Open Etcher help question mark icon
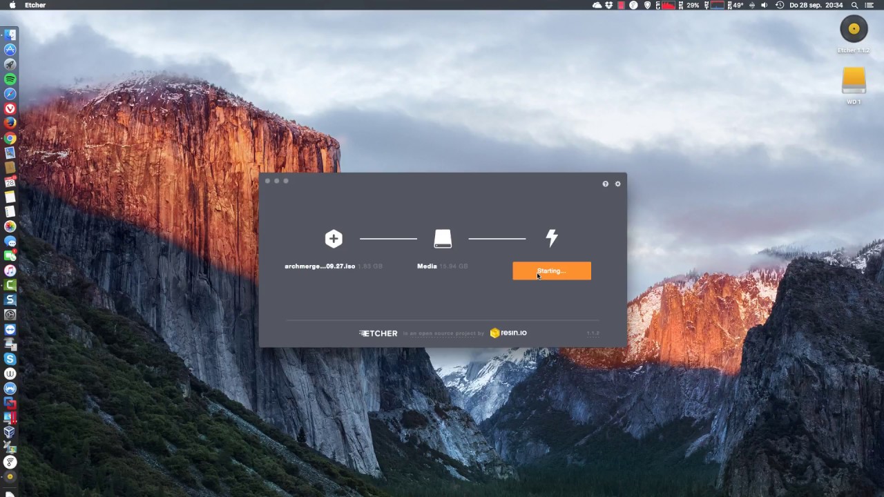 [606, 184]
